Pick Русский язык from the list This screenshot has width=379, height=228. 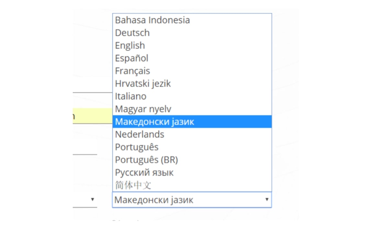(144, 173)
